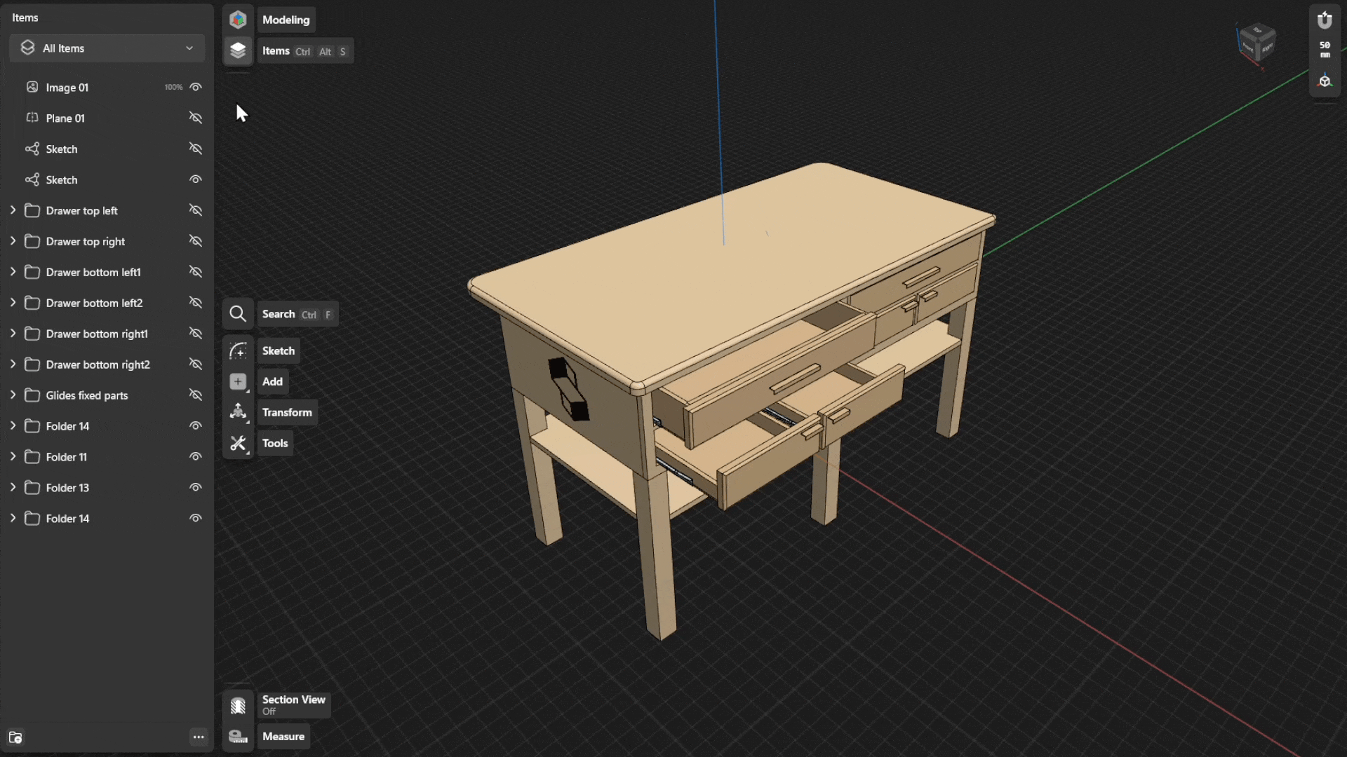
Task: Select the Sketch tool icon
Action: [x=238, y=350]
